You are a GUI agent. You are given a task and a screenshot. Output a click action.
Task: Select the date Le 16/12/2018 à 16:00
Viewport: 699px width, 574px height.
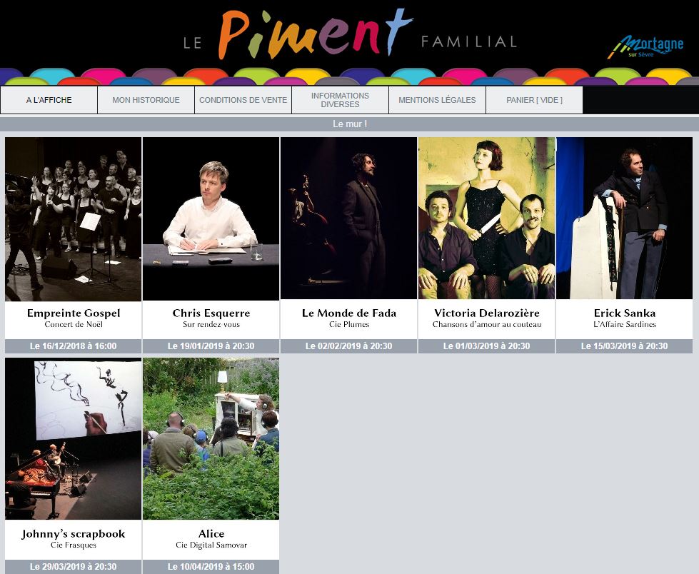(73, 346)
